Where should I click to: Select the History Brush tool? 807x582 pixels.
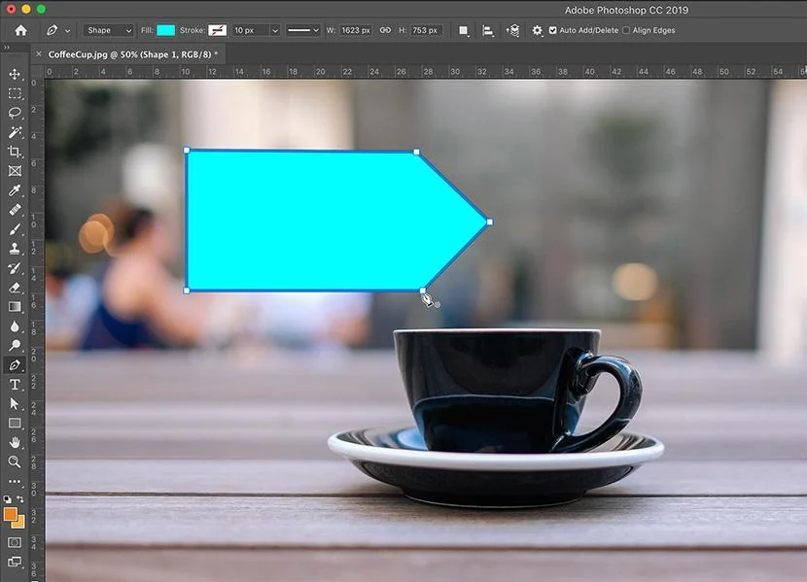15,268
